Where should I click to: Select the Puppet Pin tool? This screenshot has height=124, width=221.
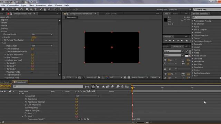point(60,9)
